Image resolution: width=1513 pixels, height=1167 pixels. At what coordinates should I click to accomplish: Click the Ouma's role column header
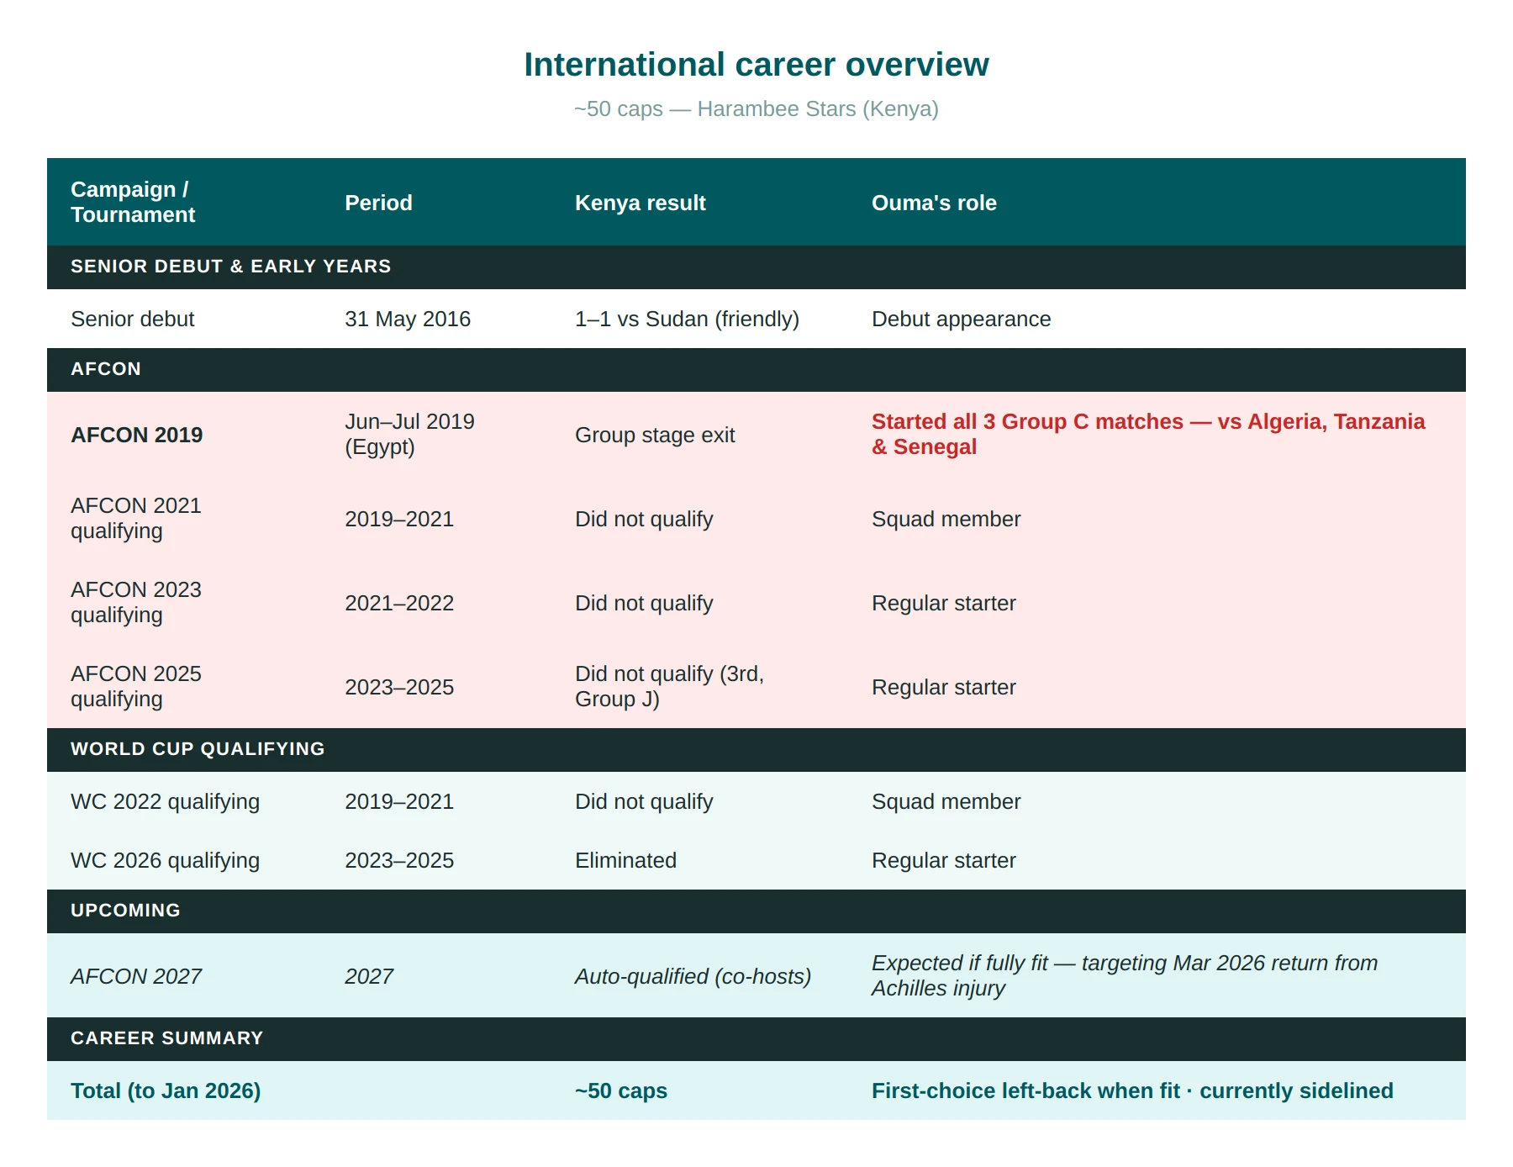(x=934, y=203)
